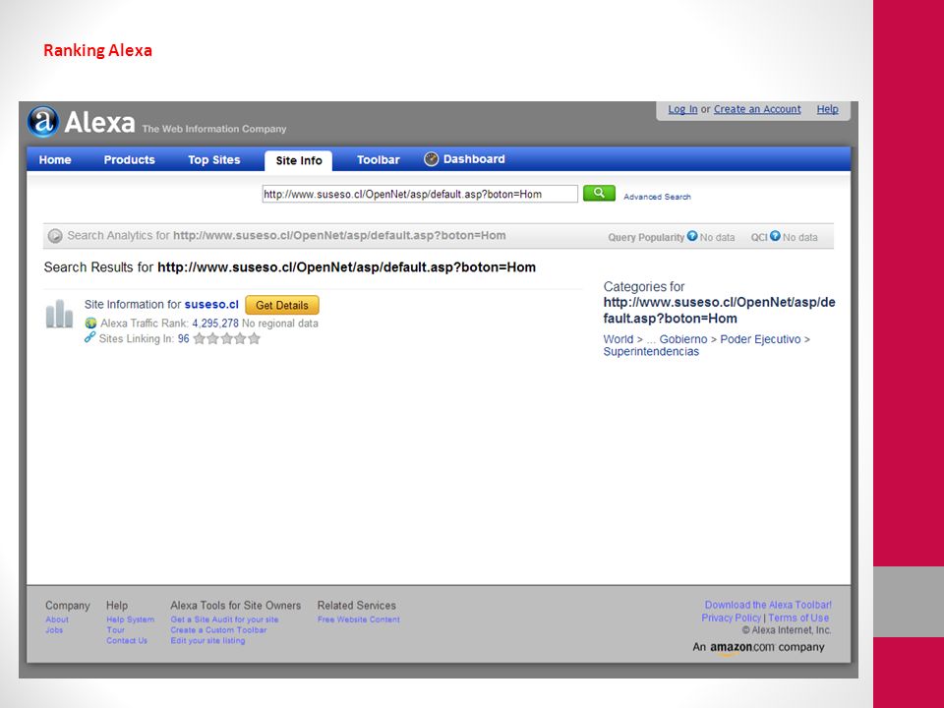
Task: Open the Toolbar tab
Action: pyautogui.click(x=378, y=159)
